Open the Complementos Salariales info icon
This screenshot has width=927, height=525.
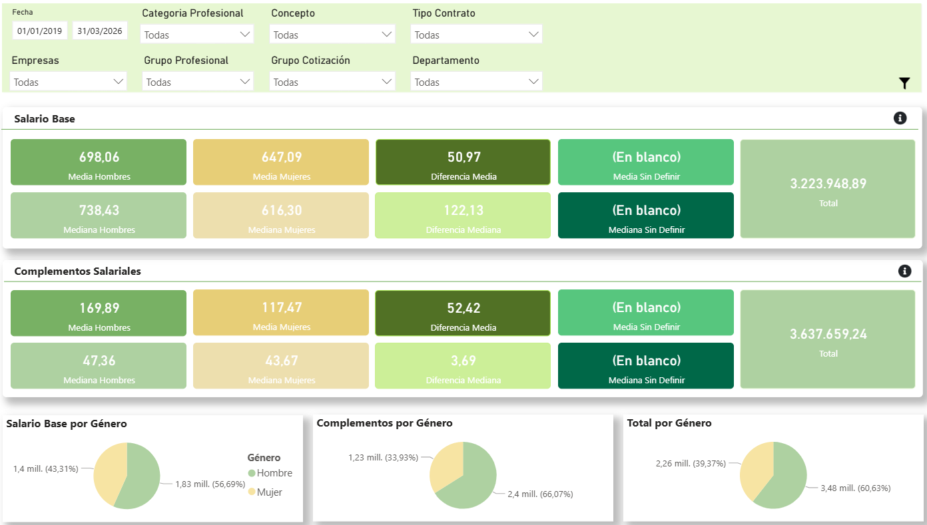tap(904, 271)
